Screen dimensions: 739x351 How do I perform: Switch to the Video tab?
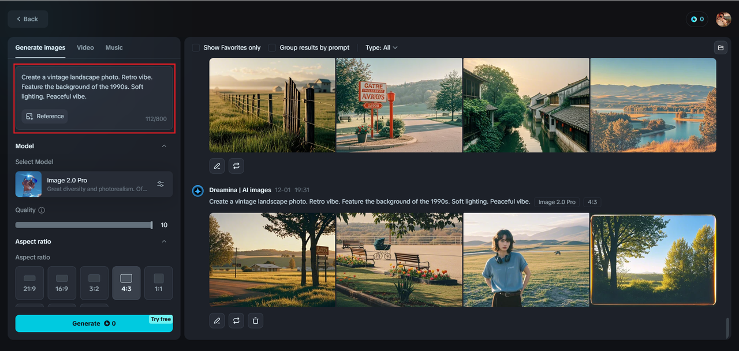click(85, 47)
